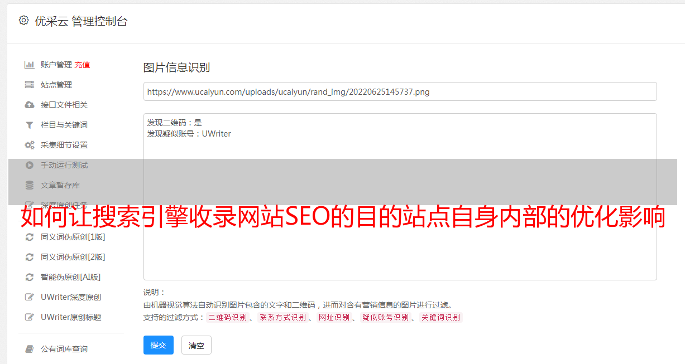Click the blue 提交 button

pyautogui.click(x=159, y=345)
